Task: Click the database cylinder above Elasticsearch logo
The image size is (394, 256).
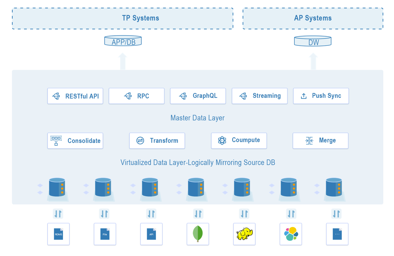Action: 289,187
